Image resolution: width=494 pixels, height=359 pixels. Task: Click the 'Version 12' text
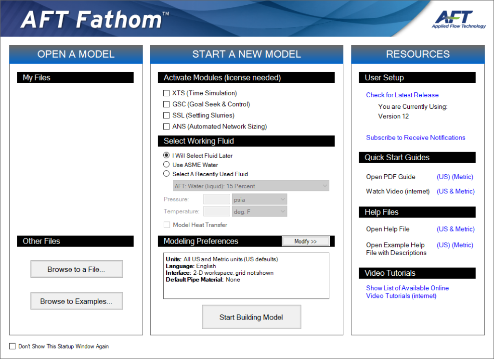click(x=393, y=116)
